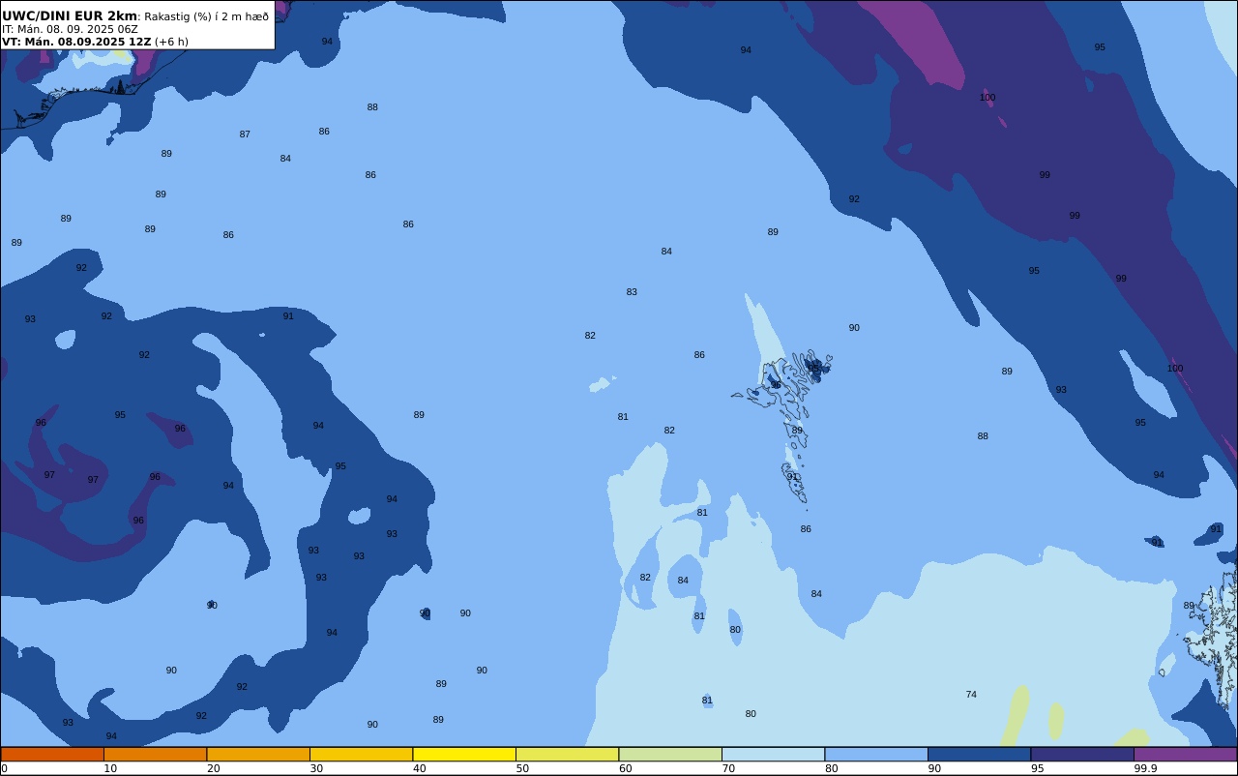This screenshot has height=776, width=1238.
Task: Click the pale yellow 50–60 legend swatch
Action: pos(567,754)
